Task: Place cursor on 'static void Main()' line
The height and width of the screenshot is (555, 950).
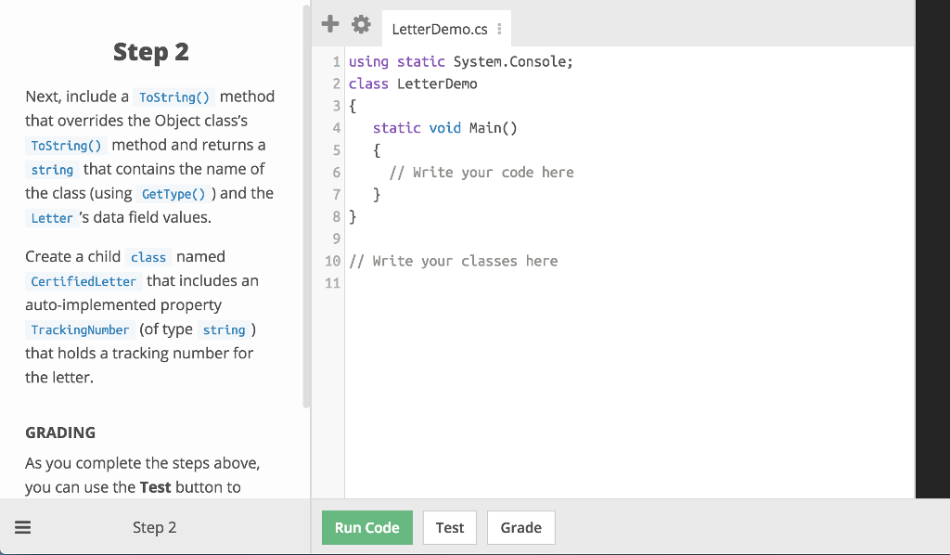Action: [x=444, y=128]
